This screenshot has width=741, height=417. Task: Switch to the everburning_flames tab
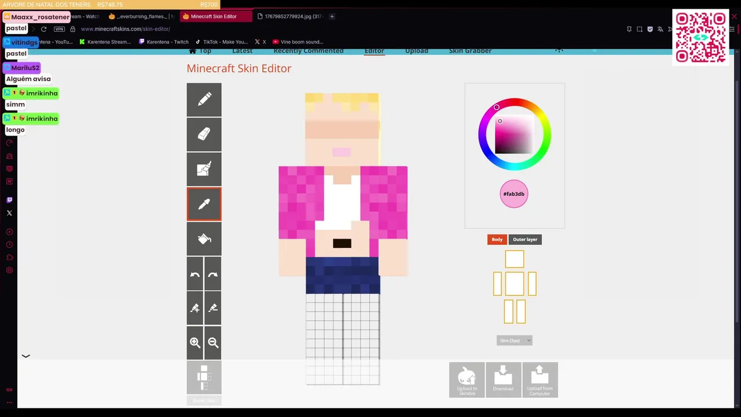pos(141,16)
